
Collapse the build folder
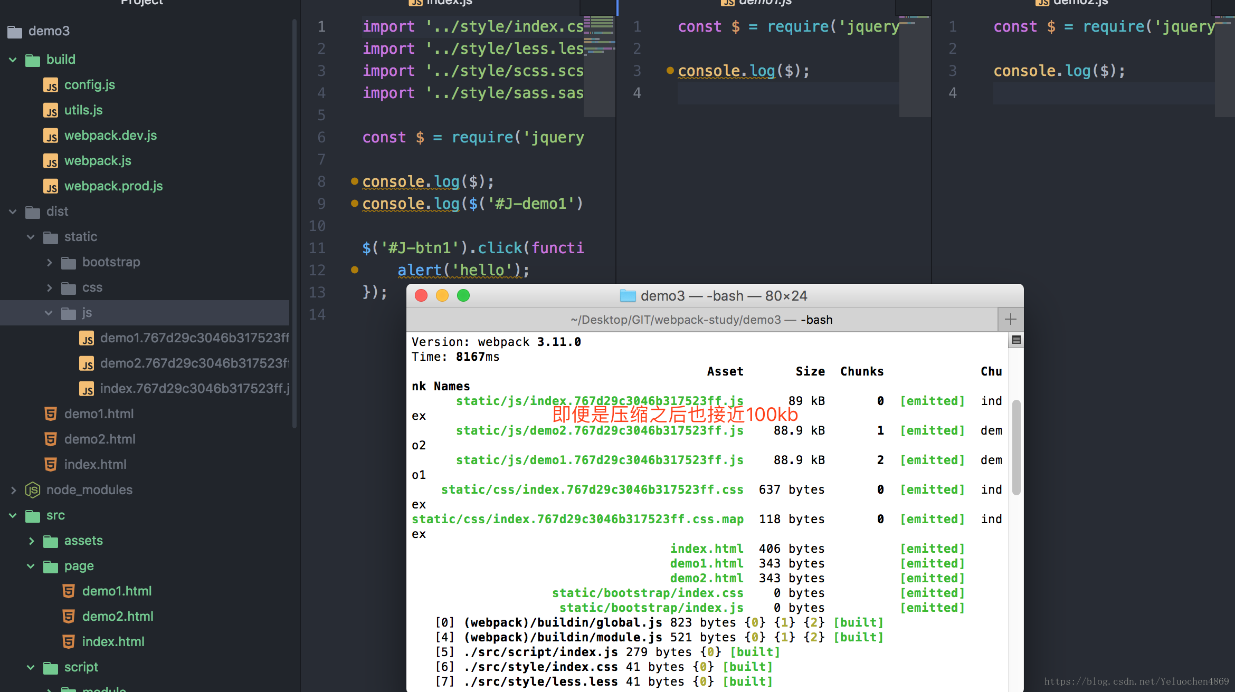13,60
